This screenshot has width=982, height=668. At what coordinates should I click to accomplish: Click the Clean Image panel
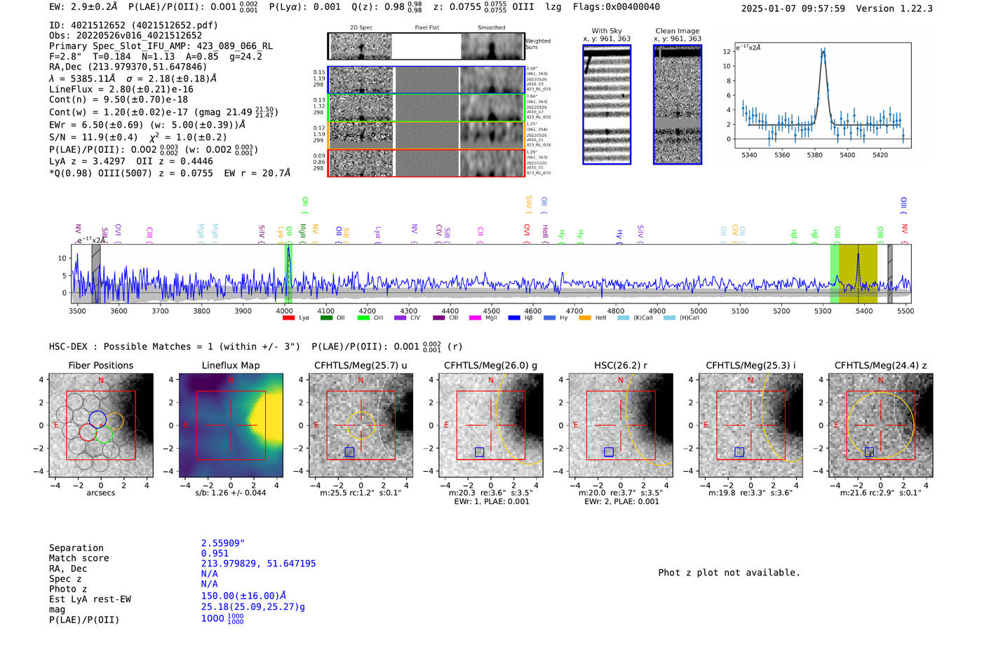[x=678, y=104]
